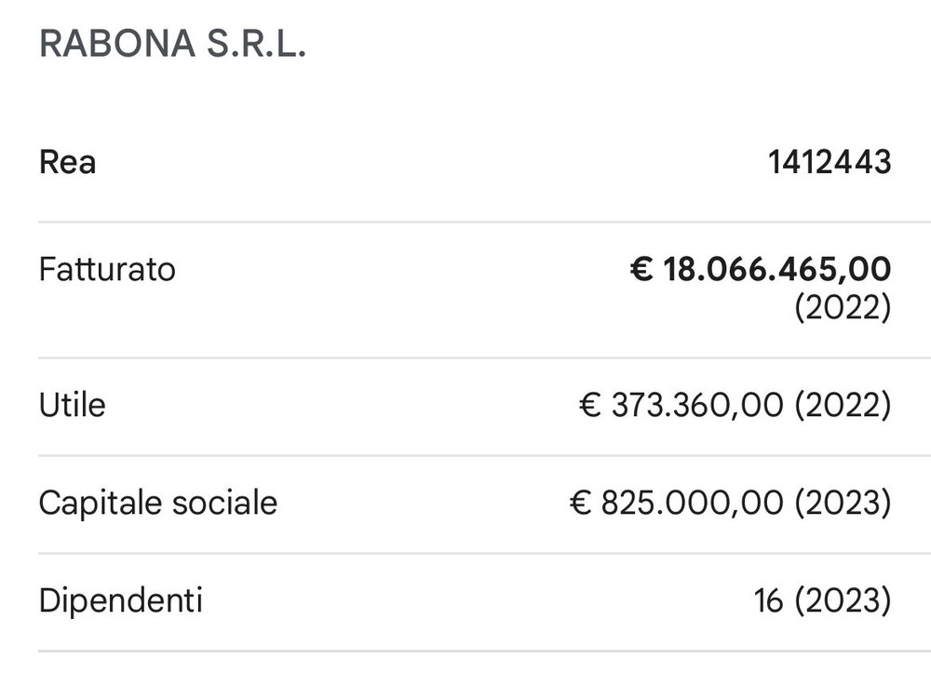Click the Dipendenti count 16 (2023)

[x=822, y=600]
